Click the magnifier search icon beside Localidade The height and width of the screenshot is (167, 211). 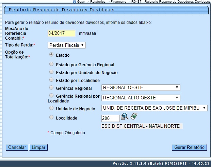[x=125, y=117]
